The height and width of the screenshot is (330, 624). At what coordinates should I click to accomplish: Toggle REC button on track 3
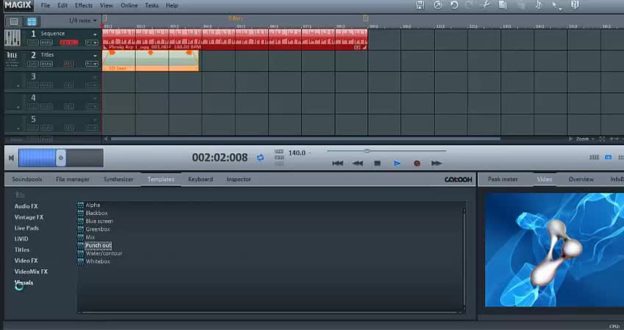click(69, 85)
